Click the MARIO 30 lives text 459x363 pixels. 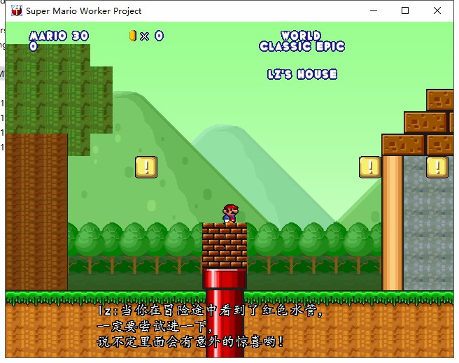[x=59, y=36]
